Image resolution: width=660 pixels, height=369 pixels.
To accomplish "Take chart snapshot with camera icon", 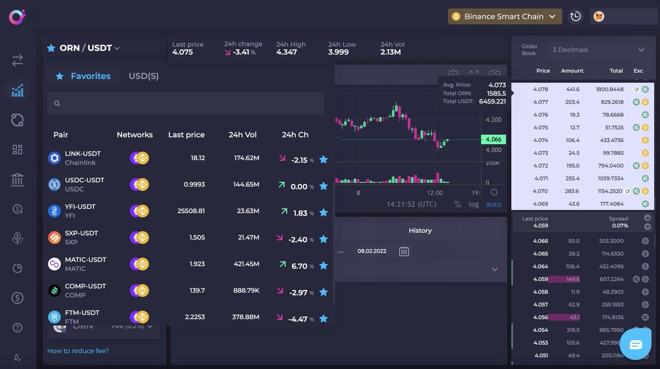I will [494, 74].
